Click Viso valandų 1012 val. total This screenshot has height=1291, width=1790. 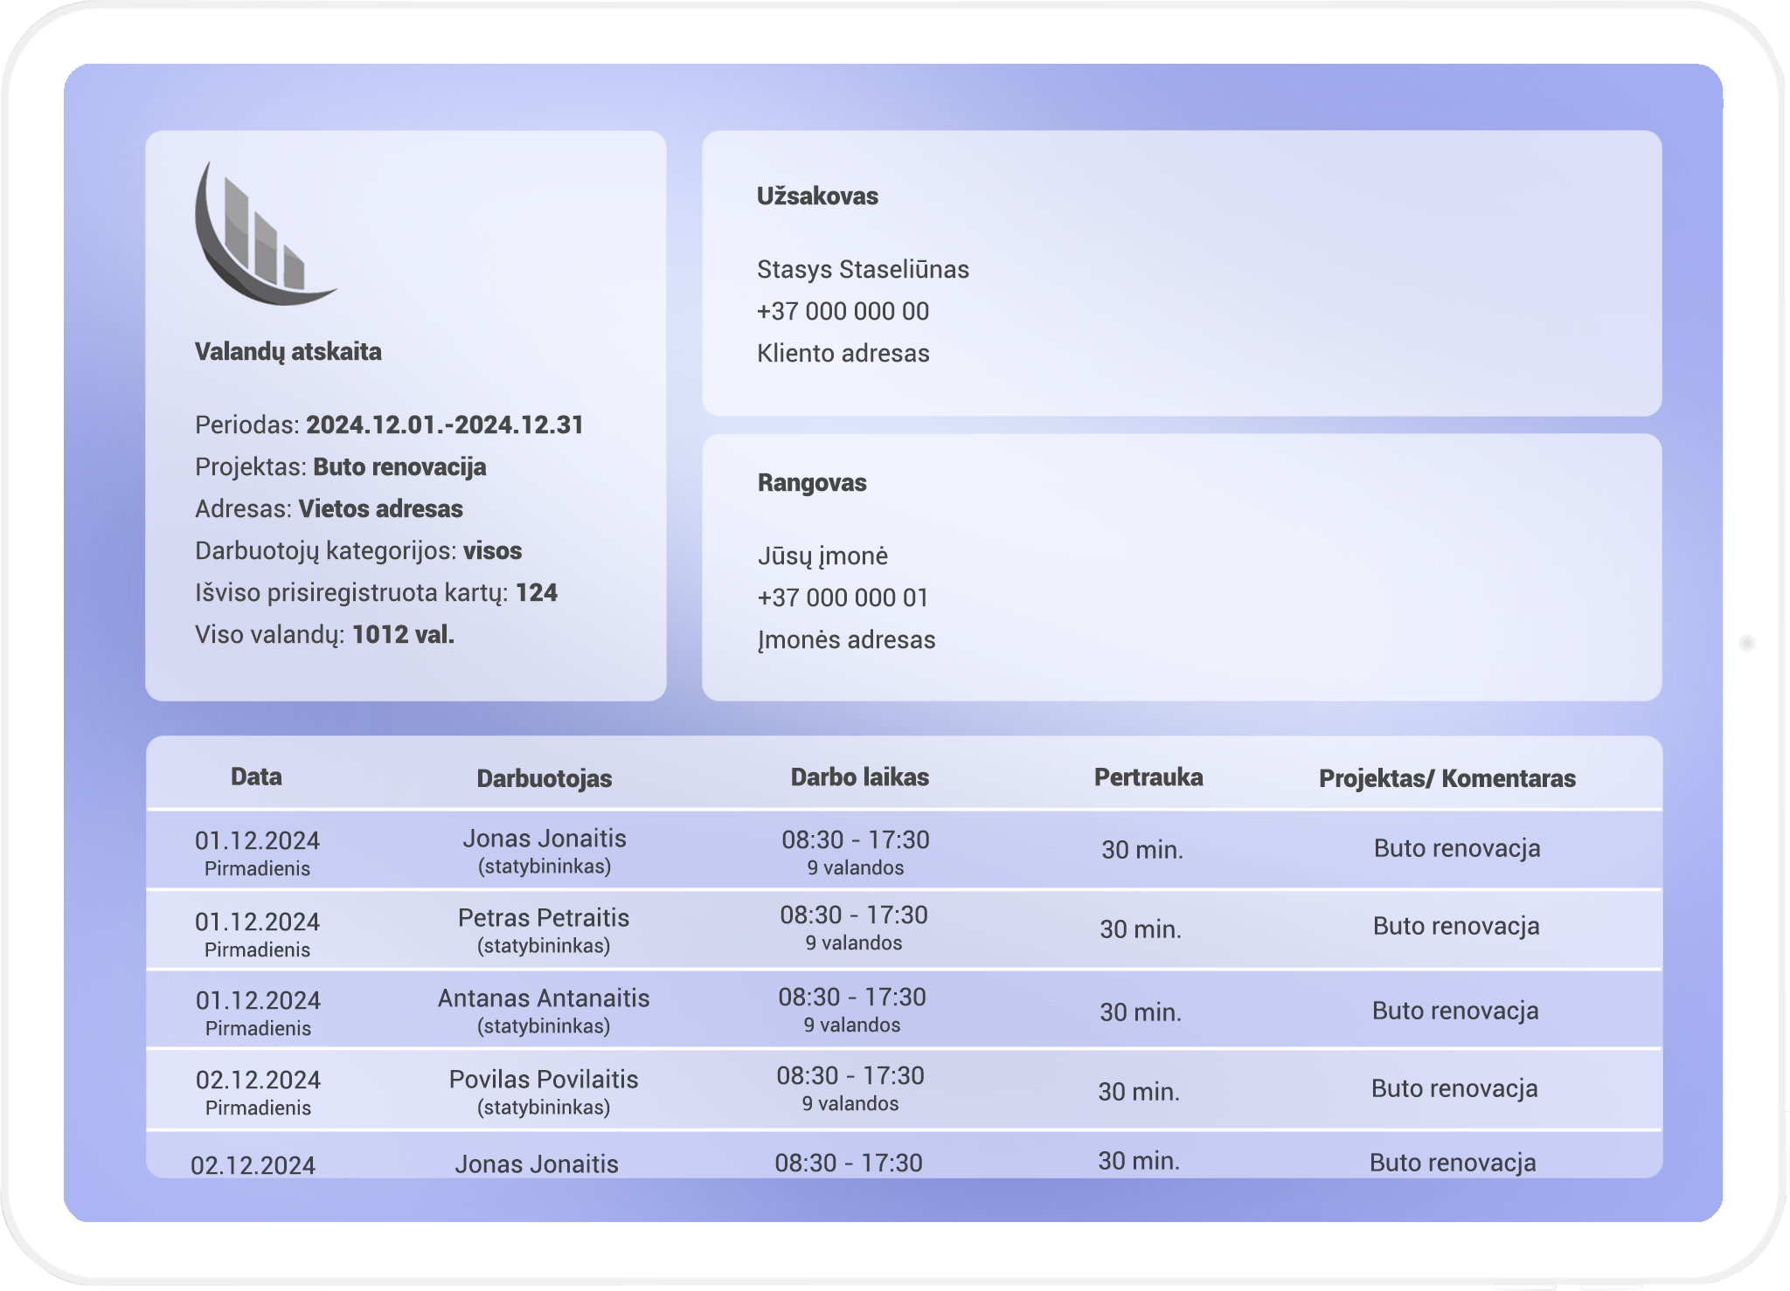403,635
